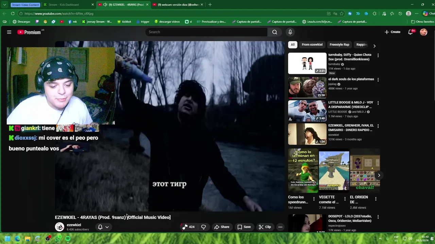Open Windows Start menu
This screenshot has height=244, width=435.
coord(7,239)
